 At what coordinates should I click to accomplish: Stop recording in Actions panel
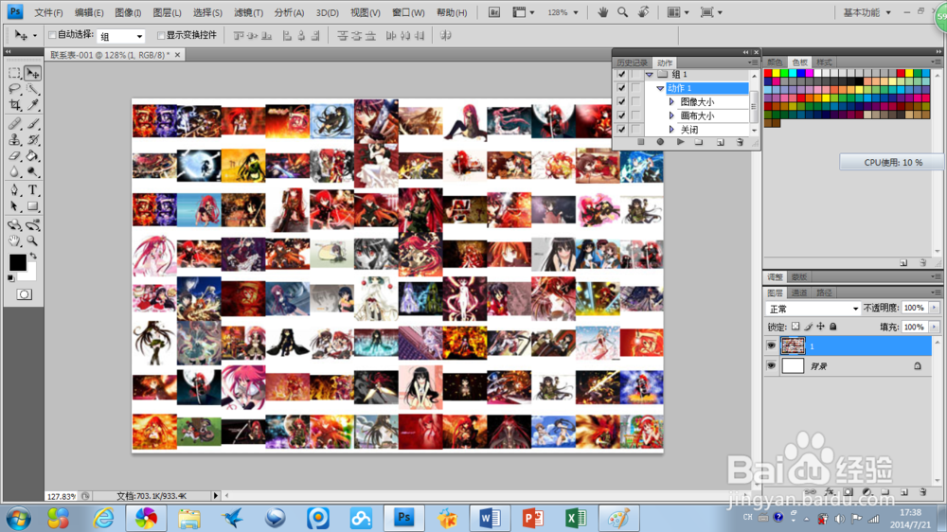tap(641, 142)
